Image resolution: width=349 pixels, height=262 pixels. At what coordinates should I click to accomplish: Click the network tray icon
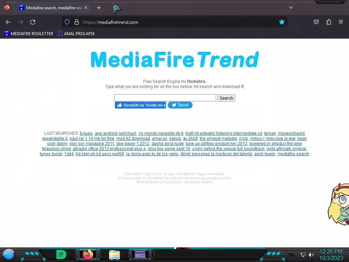point(303,254)
